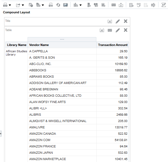
Task: Click vendor AMAZON COM
Action: 40,140
